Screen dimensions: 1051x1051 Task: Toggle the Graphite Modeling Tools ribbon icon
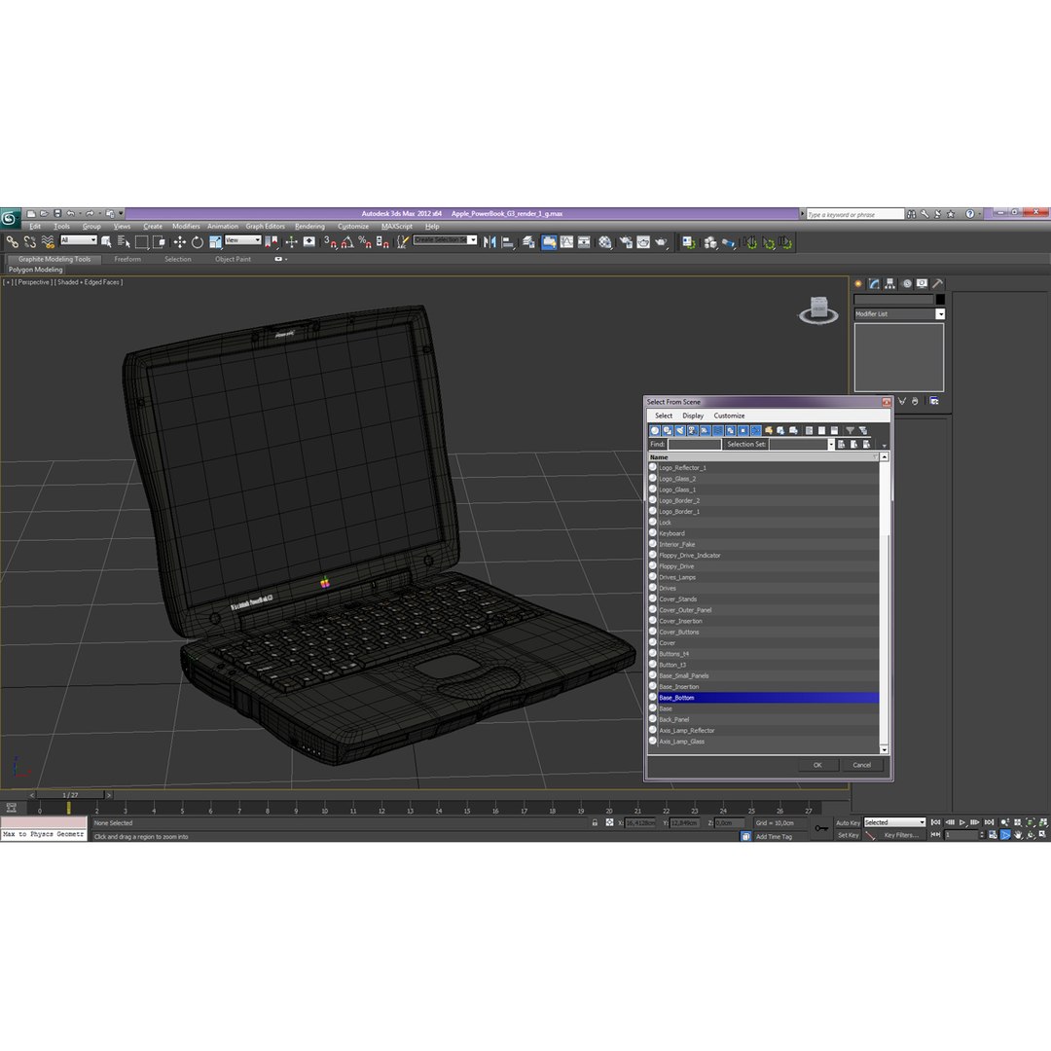(549, 242)
